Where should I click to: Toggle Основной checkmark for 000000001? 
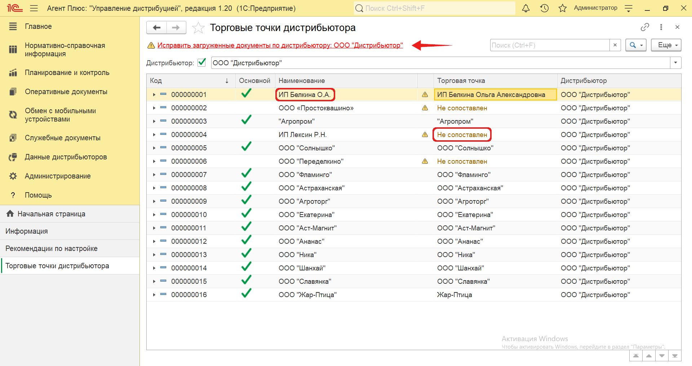(x=247, y=94)
